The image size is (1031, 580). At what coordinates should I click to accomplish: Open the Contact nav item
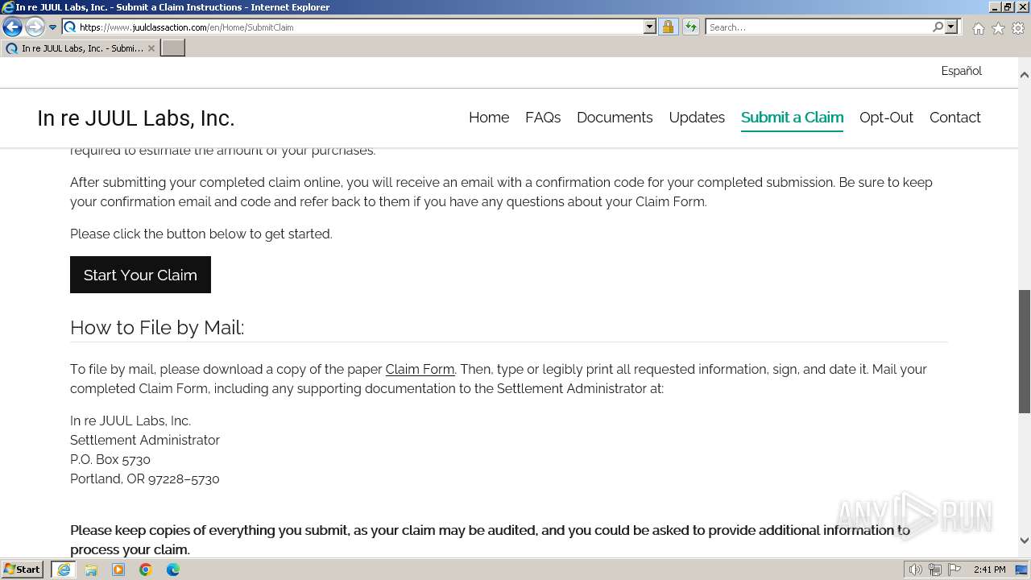click(954, 118)
